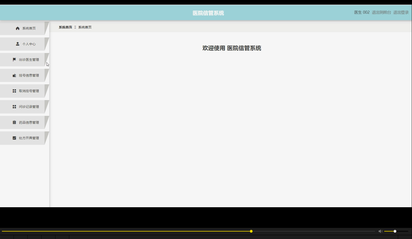The width and height of the screenshot is (412, 239).
Task: Open 挂号信息管理 in the sidebar
Action: [x=24, y=75]
